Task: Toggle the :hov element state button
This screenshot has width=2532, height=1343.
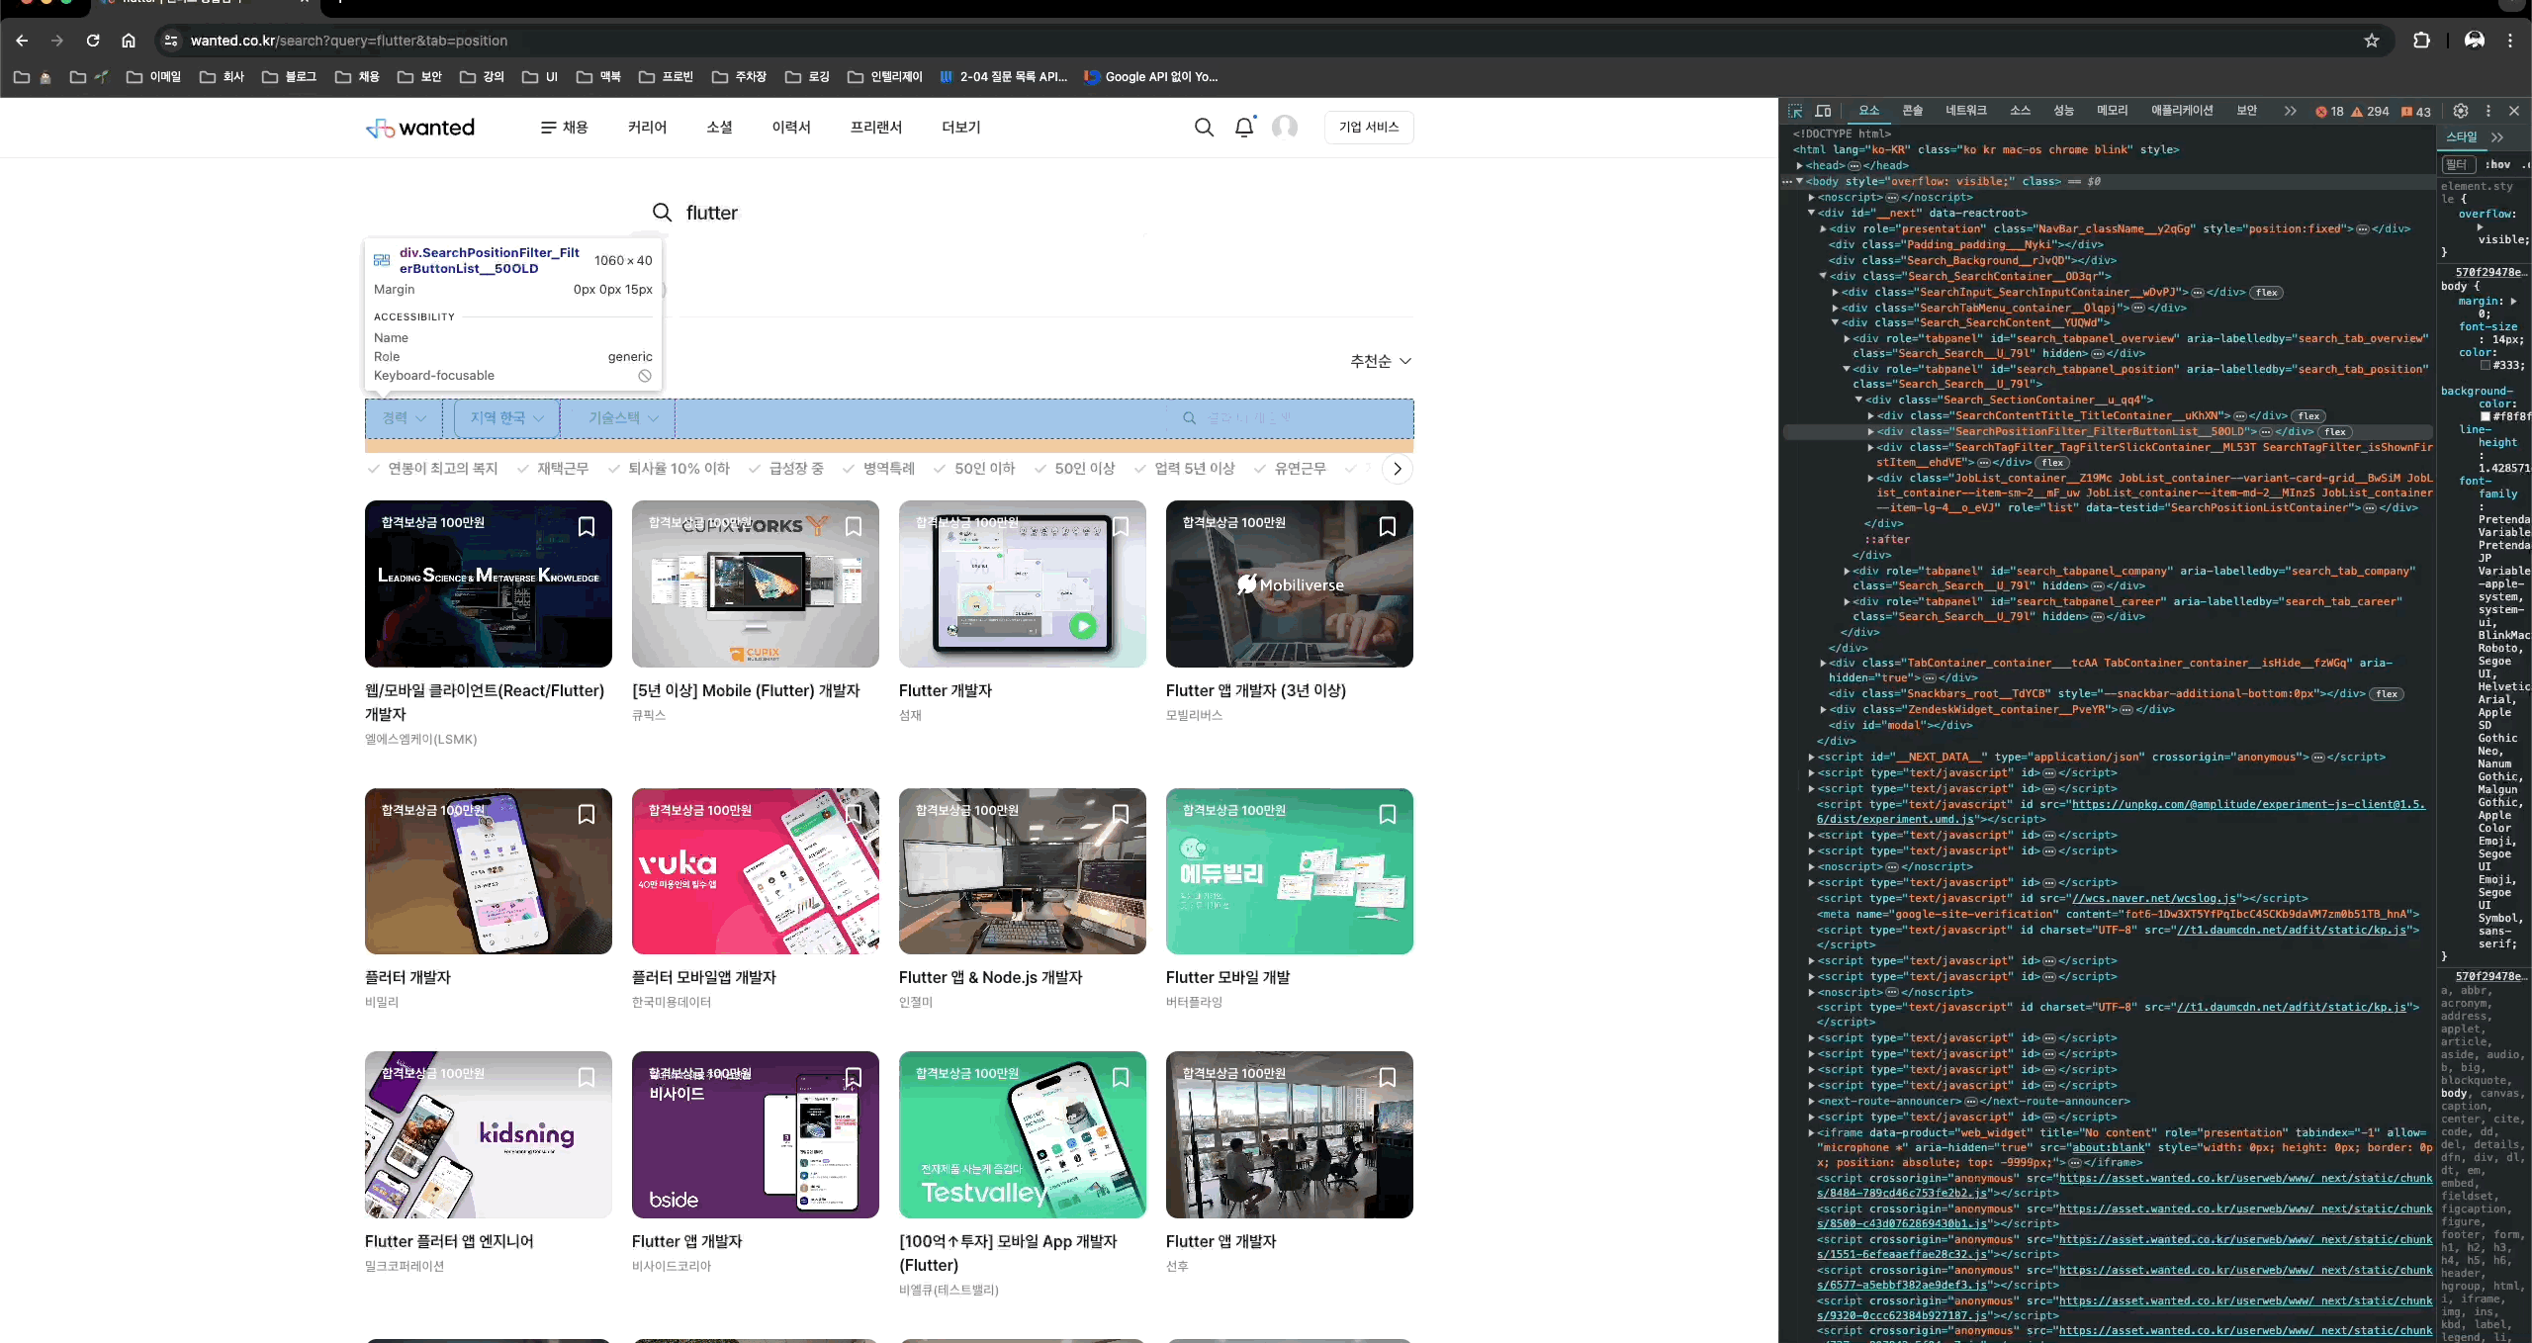Action: click(x=2498, y=165)
